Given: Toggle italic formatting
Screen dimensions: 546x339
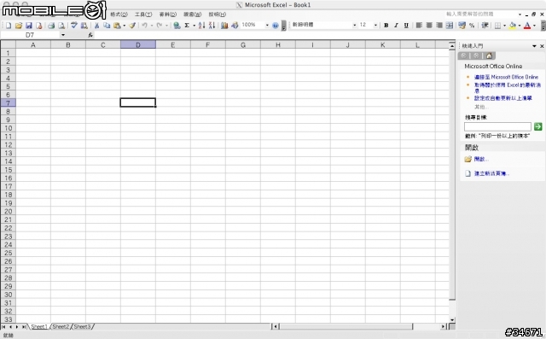Looking at the screenshot, I should pos(396,25).
